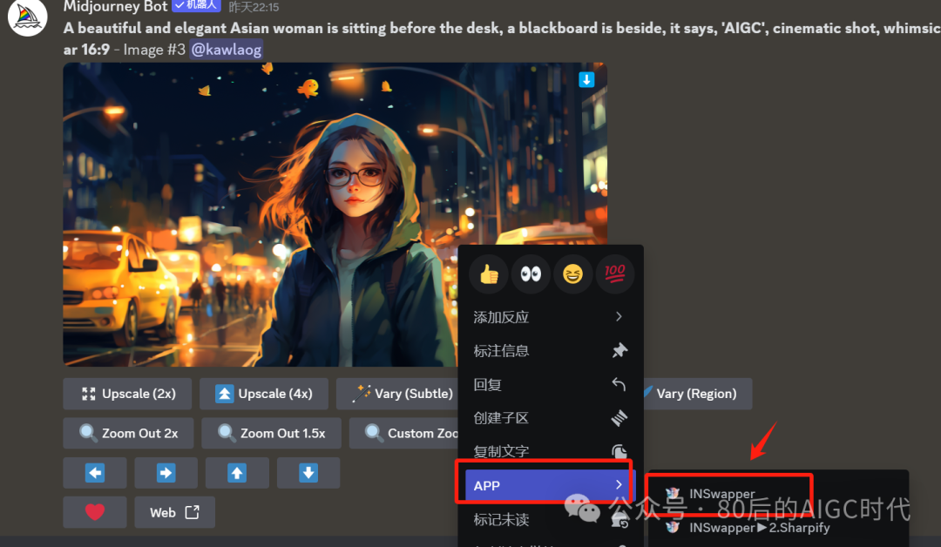Favorite the image with red heart
941x547 pixels.
[x=95, y=512]
